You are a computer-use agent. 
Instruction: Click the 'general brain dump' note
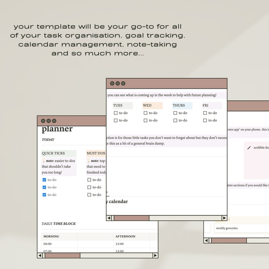pos(166,141)
